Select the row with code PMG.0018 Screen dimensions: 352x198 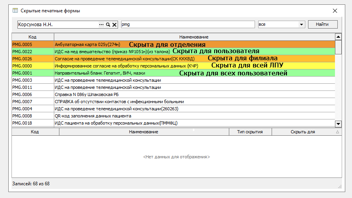[x=173, y=123]
